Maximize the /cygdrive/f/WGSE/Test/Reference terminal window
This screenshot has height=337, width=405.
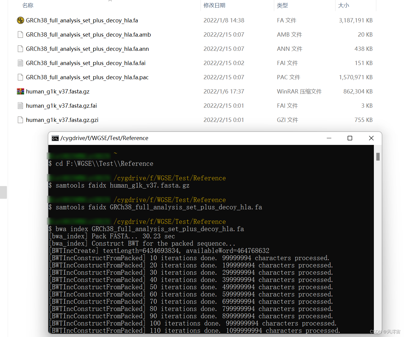(x=350, y=138)
